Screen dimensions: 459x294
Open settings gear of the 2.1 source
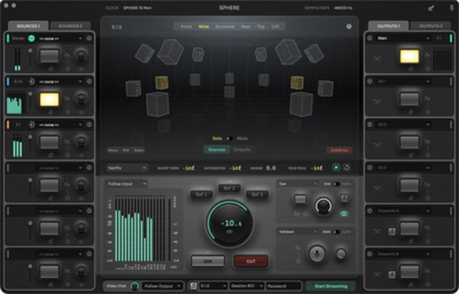(x=89, y=125)
